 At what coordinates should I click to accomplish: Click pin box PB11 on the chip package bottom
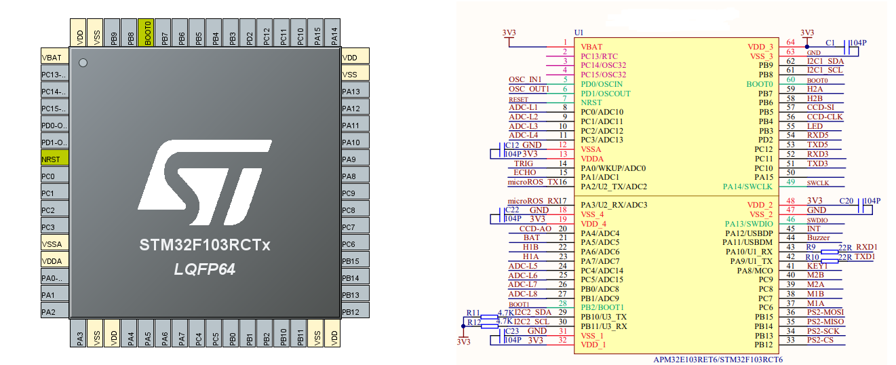(x=300, y=334)
